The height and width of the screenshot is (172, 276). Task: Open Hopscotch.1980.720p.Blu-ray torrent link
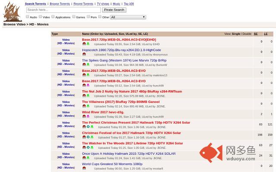pos(122,50)
